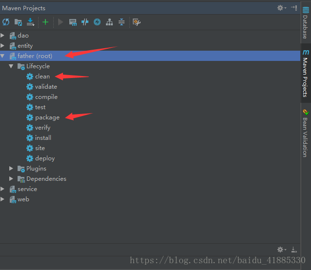
Task: Select father (root) project
Action: (x=150, y=56)
